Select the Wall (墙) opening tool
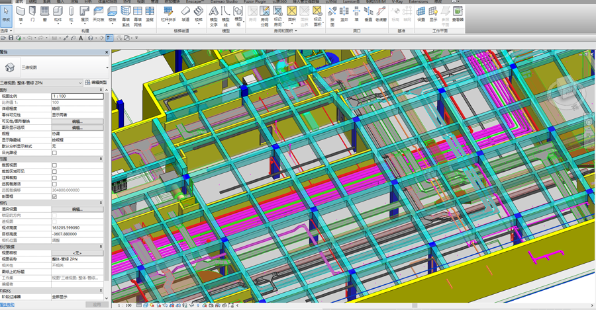Viewport: 596px width, 310px height. point(356,14)
